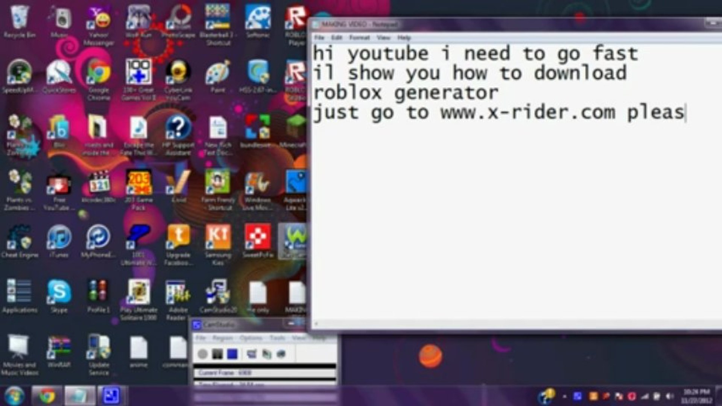
Task: Open the Notepad Help menu
Action: coord(404,38)
